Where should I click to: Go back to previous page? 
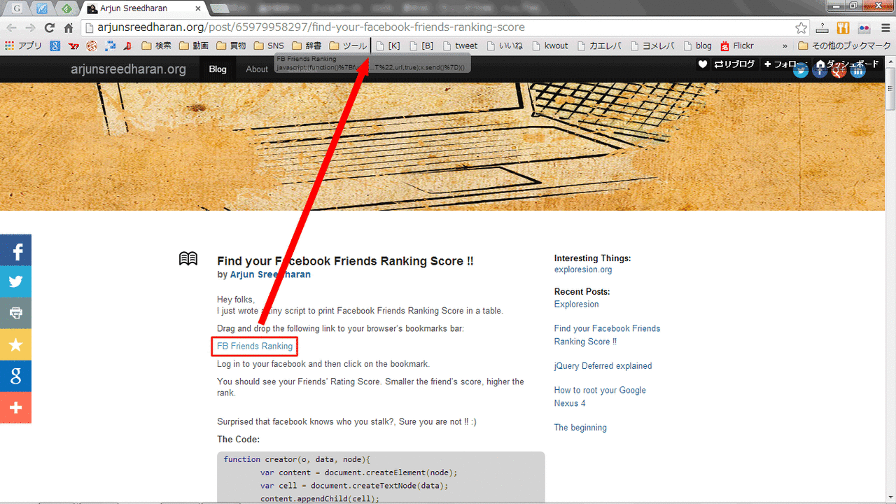[11, 28]
